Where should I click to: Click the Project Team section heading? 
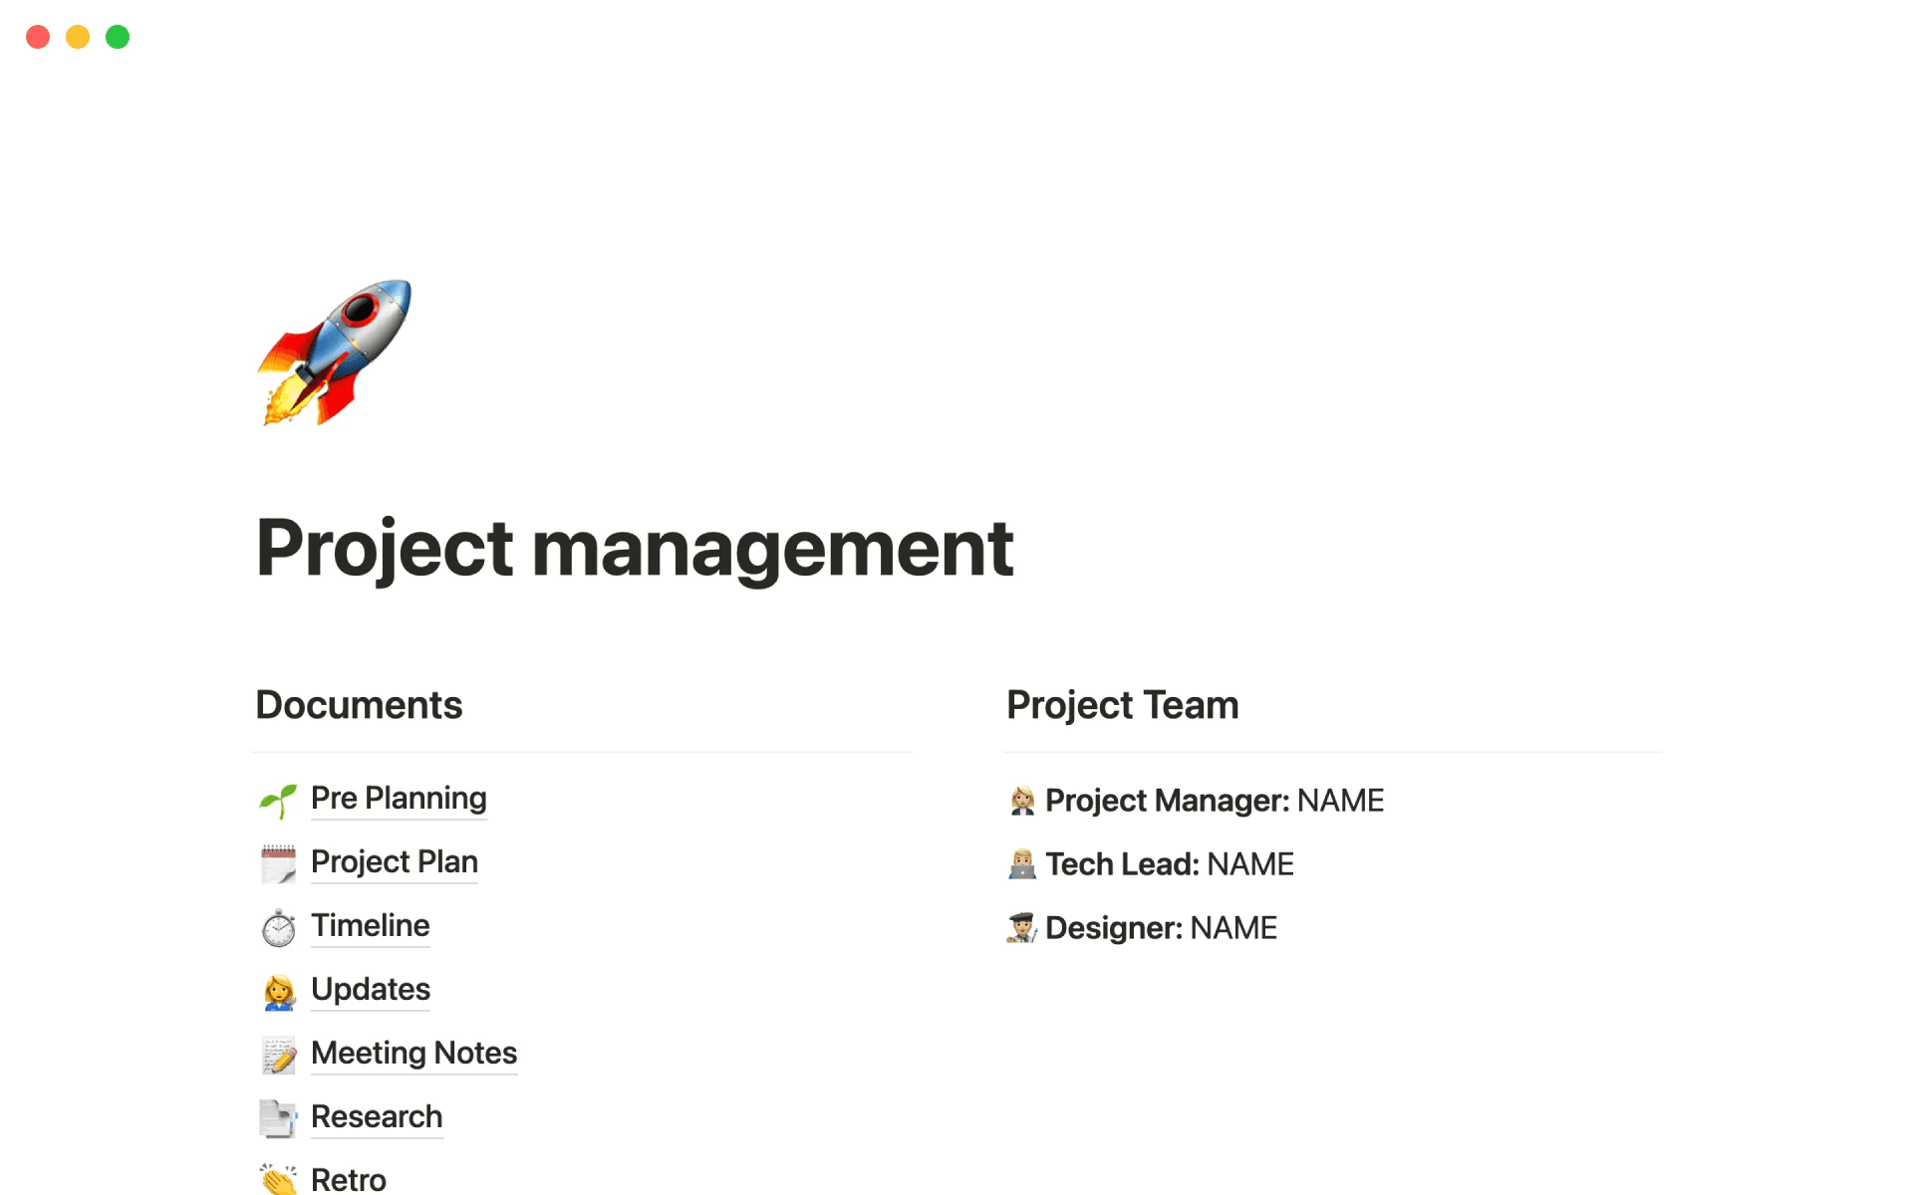coord(1121,703)
